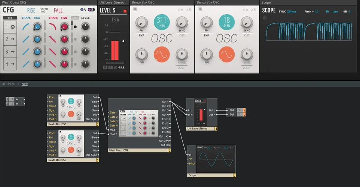This screenshot has height=187, width=360.
Task: Click the arrow button on CFG stage 2
Action: pos(13,39)
